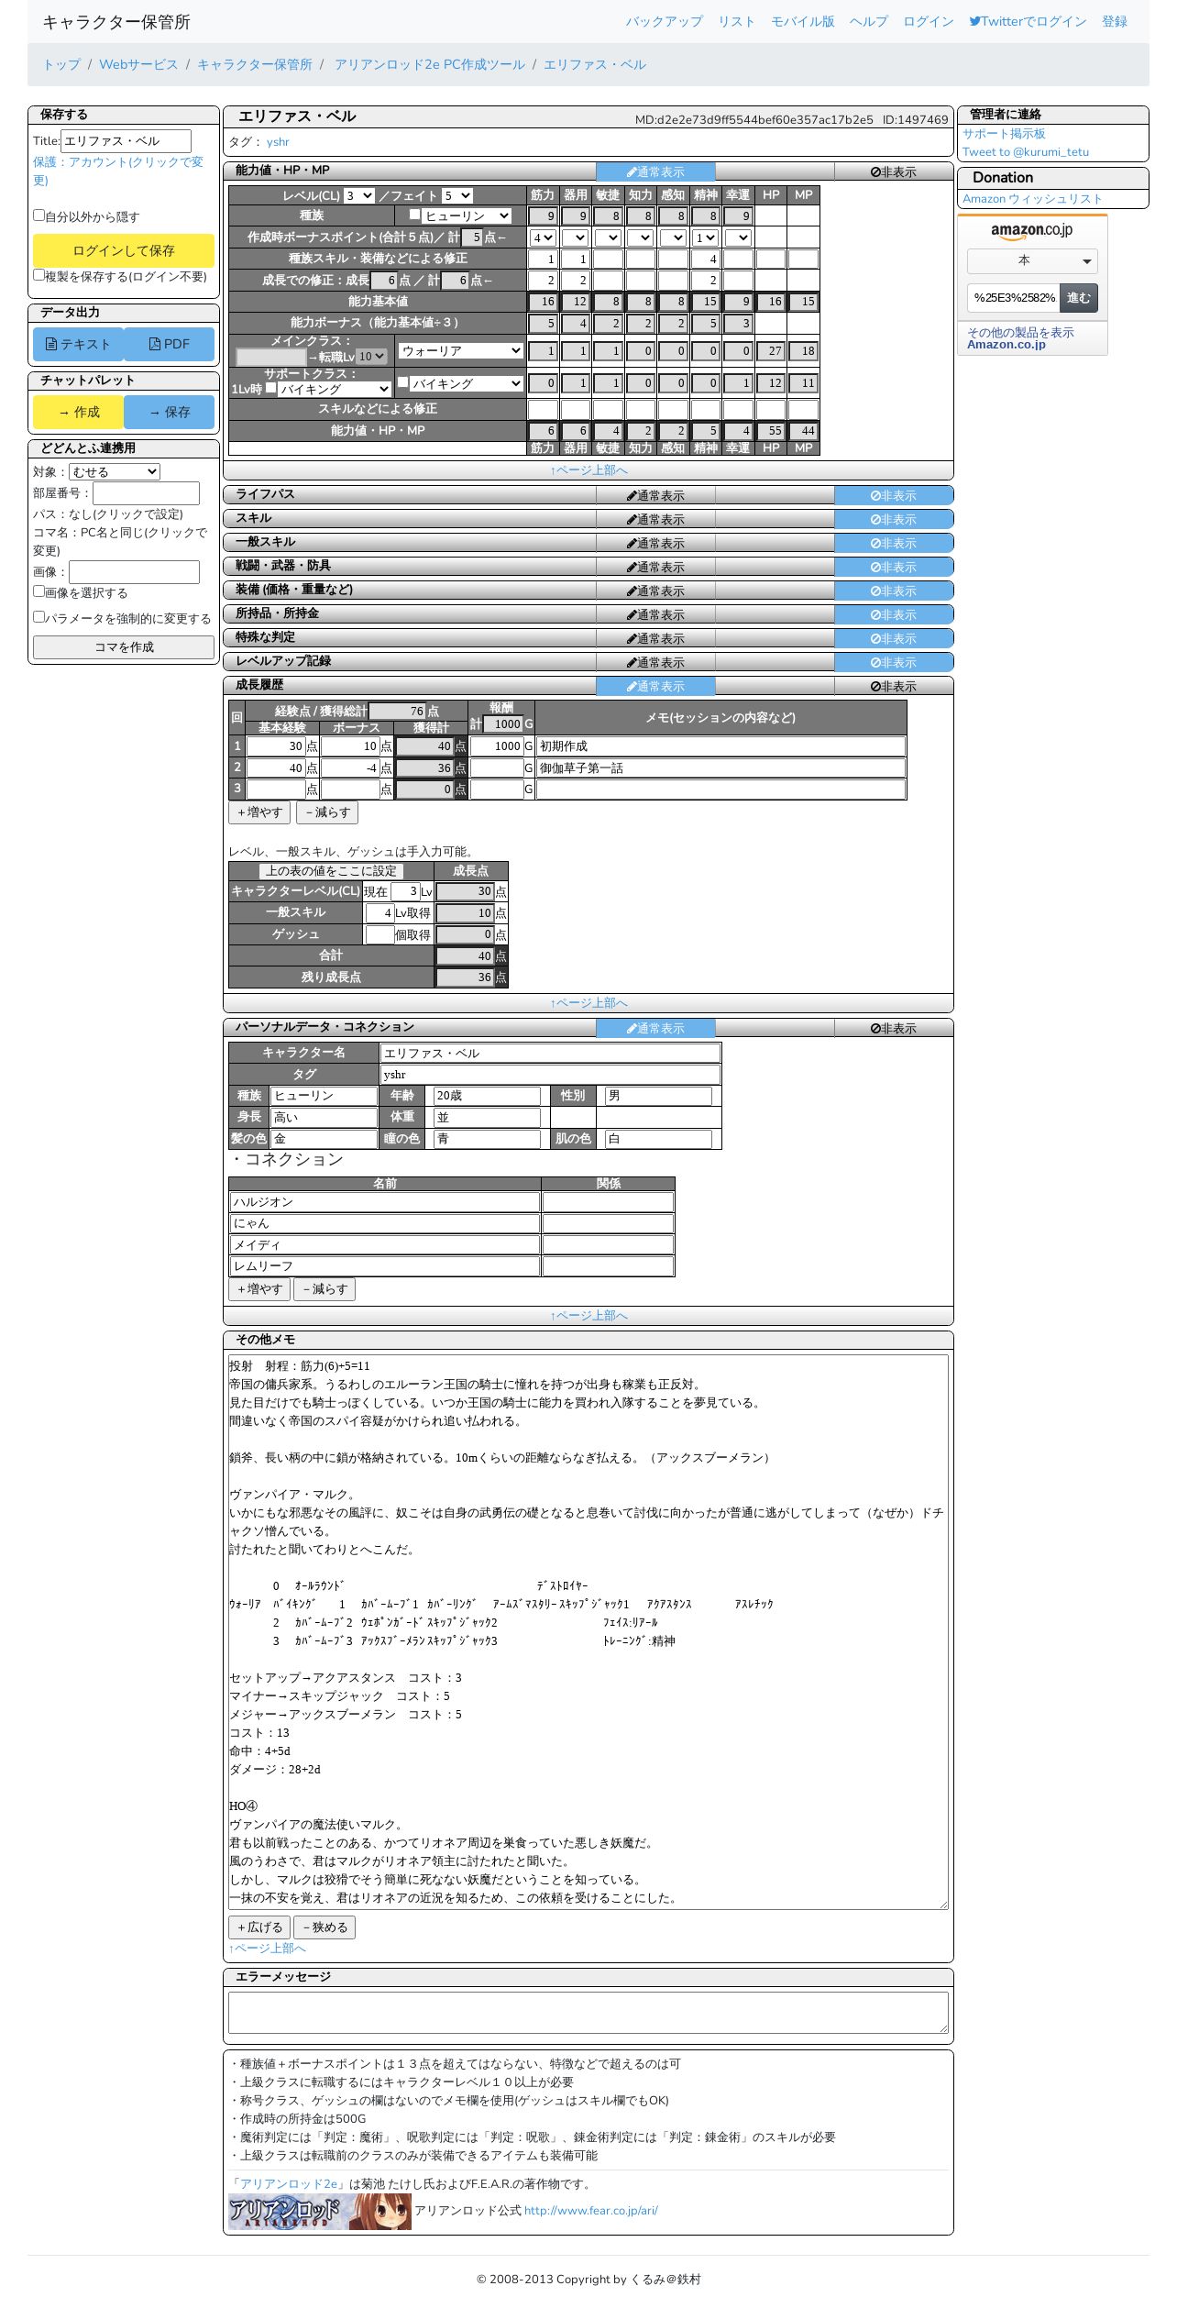Toggle 画像を選択する checkbox

38,591
